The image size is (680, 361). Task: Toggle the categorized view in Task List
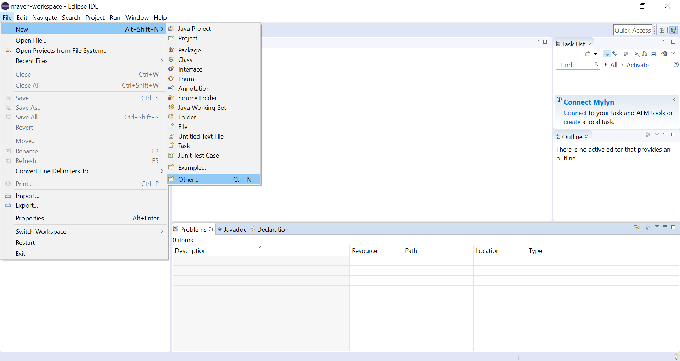606,54
